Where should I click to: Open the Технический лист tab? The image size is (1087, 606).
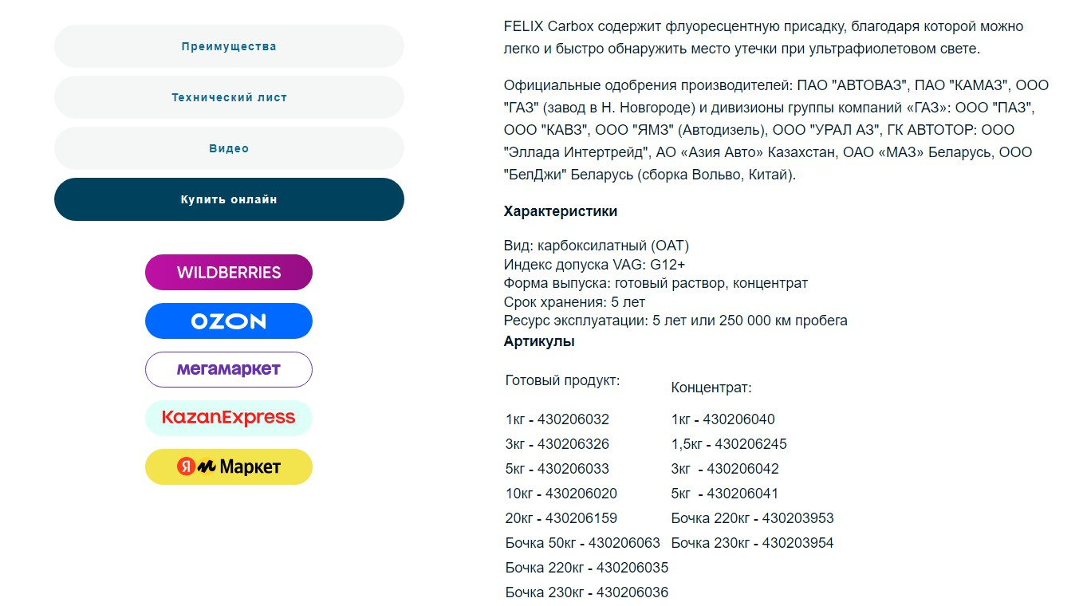tap(229, 97)
